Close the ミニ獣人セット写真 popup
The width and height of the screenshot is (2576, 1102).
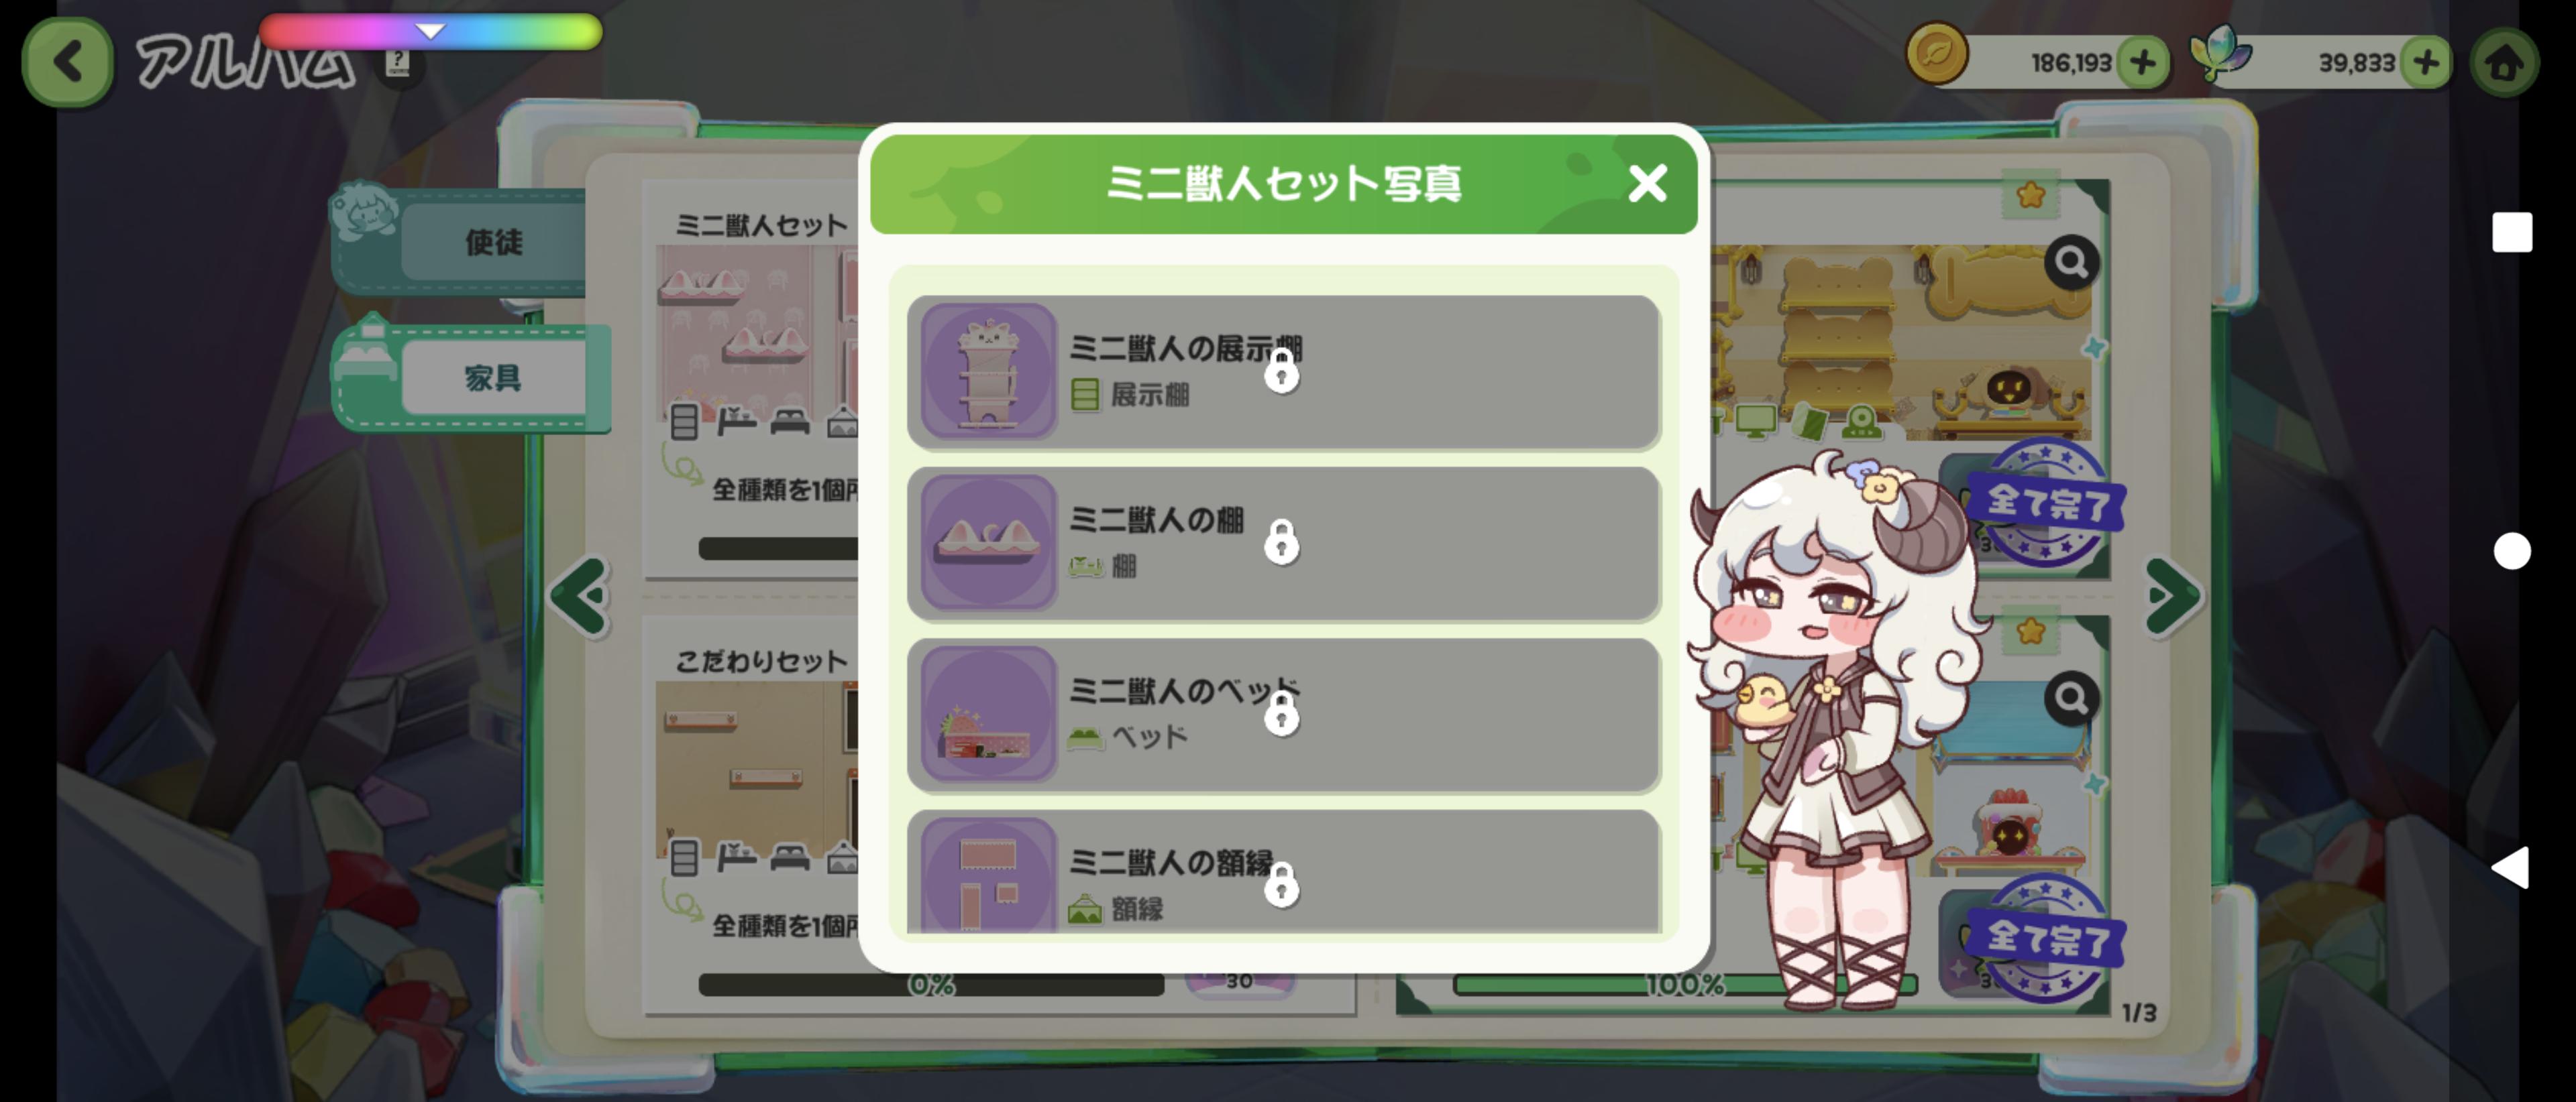(x=1647, y=184)
